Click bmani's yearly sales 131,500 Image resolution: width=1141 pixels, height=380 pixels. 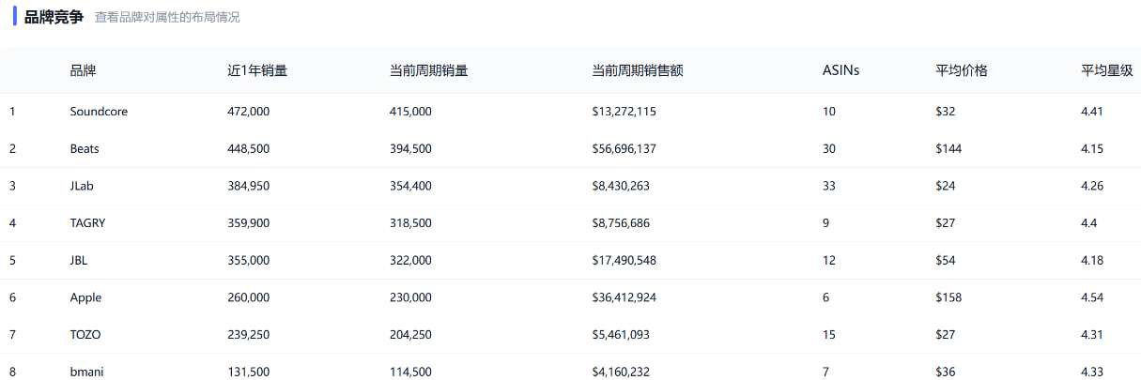[249, 372]
